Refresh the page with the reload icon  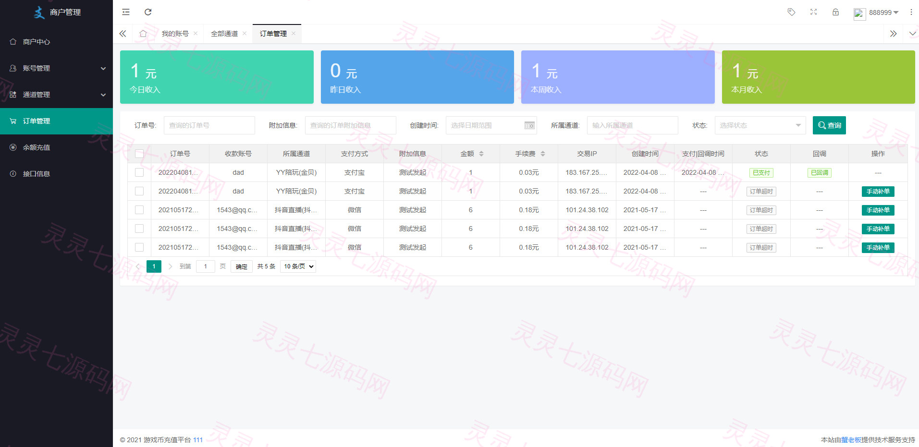pyautogui.click(x=148, y=12)
